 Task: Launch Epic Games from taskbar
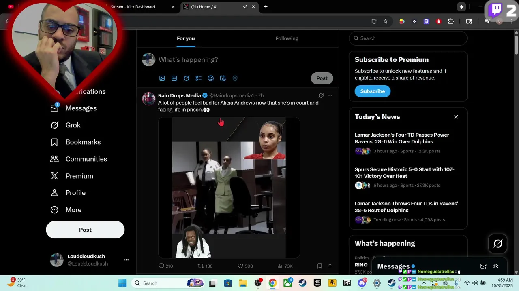[x=317, y=283]
